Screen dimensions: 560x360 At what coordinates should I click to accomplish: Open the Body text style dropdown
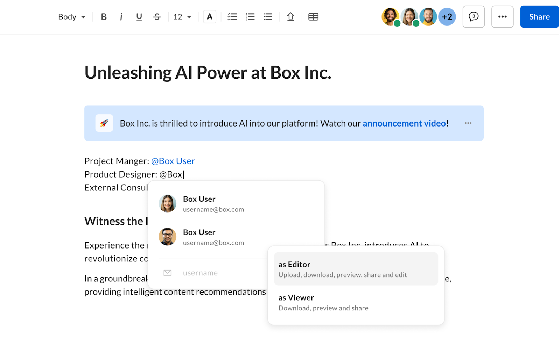72,17
